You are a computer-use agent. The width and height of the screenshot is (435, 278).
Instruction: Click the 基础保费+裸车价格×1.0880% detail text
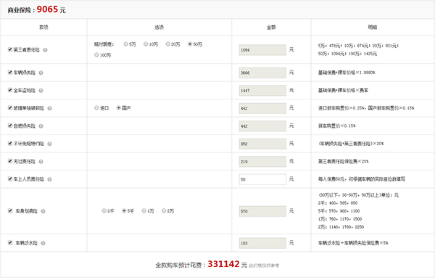click(x=347, y=73)
